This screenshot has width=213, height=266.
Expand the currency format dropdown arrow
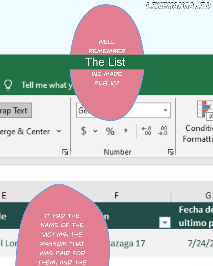tap(95, 131)
